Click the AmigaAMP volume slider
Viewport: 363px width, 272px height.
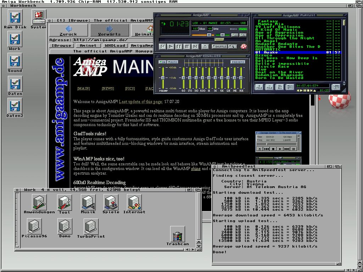203,35
